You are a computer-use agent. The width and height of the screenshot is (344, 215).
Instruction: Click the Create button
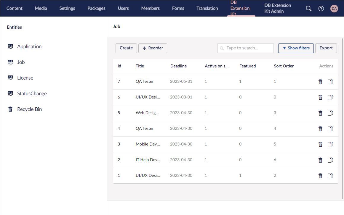(x=126, y=48)
